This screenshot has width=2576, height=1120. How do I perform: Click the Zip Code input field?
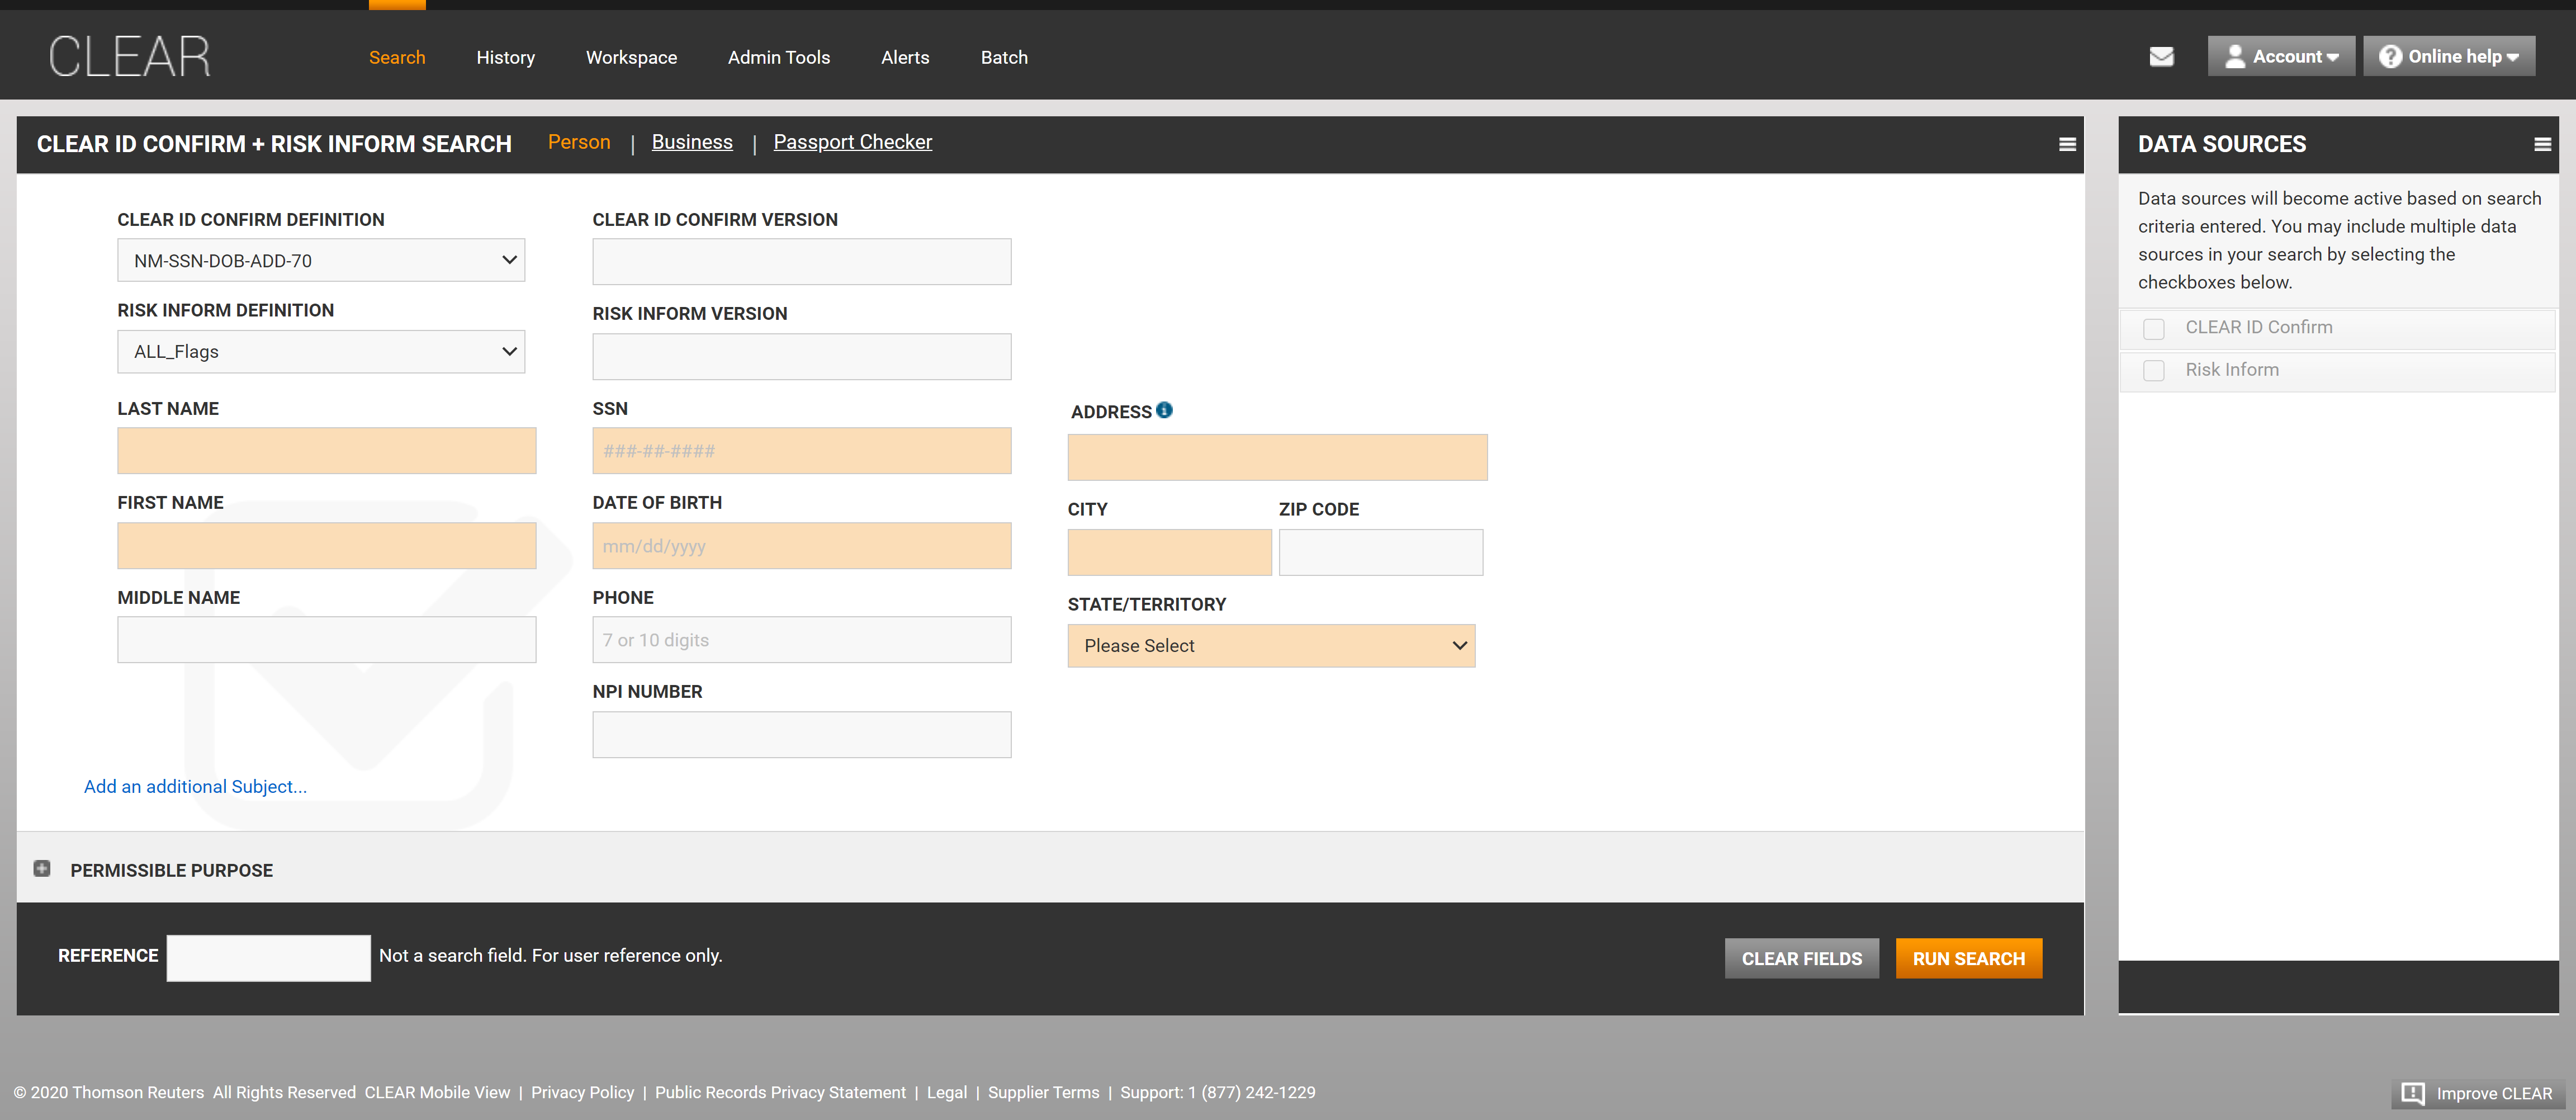click(x=1380, y=552)
